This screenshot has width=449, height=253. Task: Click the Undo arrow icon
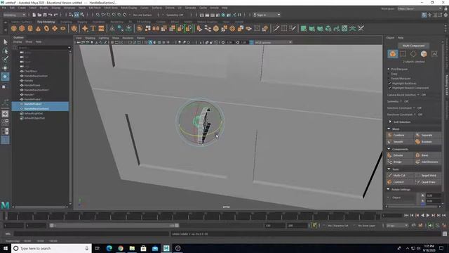(x=51, y=15)
